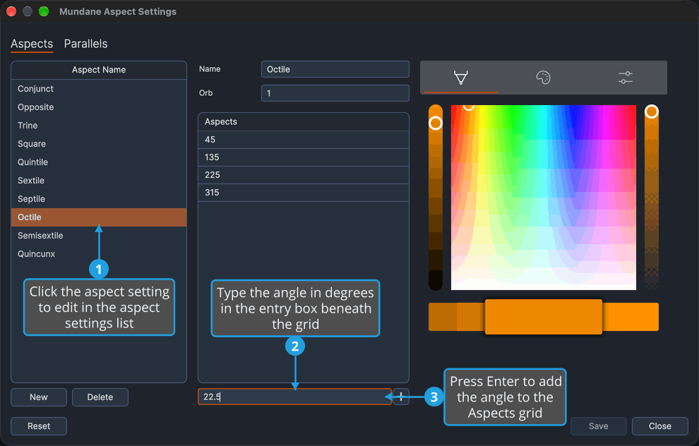699x446 pixels.
Task: Switch to the Aspects tab
Action: pos(32,44)
